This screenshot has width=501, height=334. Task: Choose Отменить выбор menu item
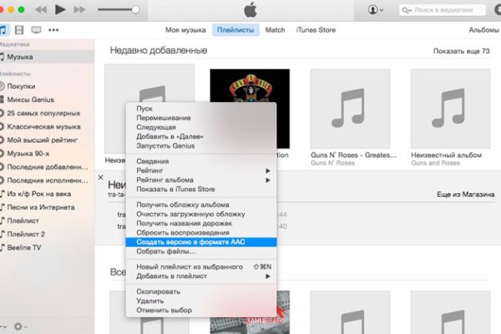(201, 310)
